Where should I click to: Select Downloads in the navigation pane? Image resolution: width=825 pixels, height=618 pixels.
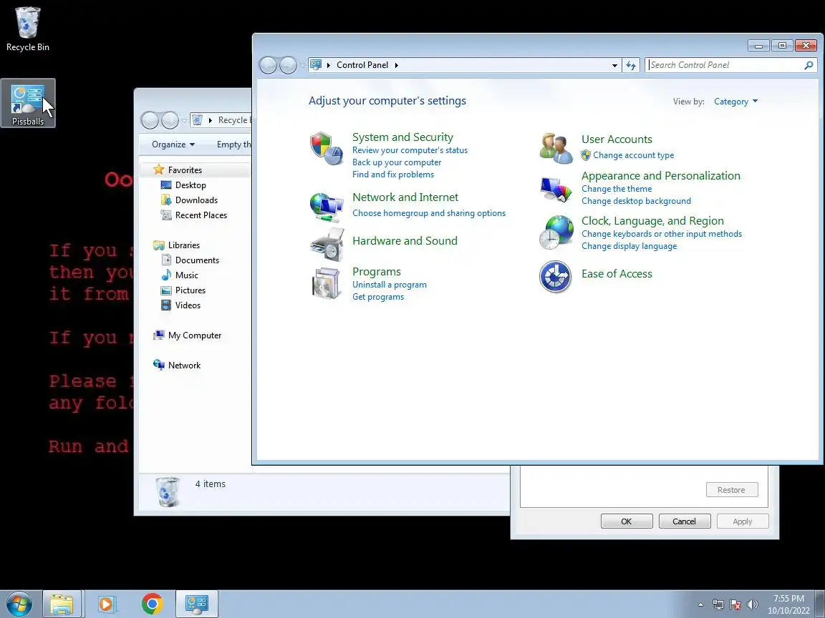[196, 200]
